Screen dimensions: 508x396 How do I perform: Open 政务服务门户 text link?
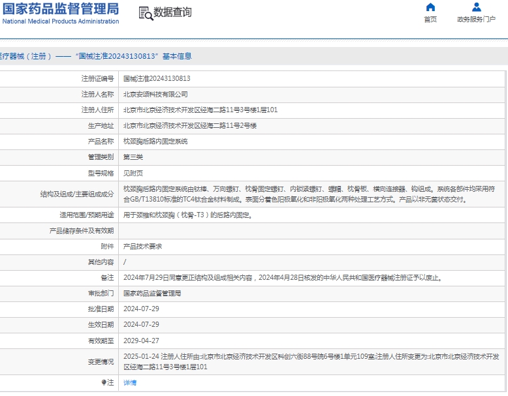click(x=476, y=20)
